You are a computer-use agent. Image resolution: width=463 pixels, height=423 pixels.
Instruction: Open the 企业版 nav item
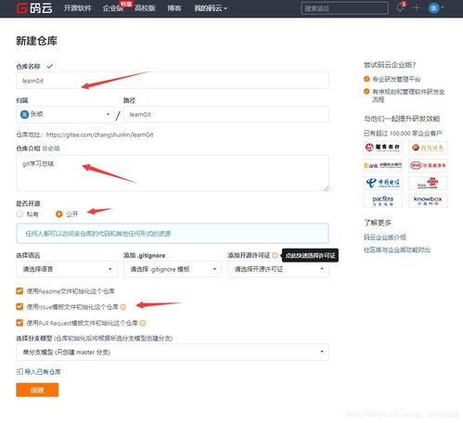click(x=113, y=8)
